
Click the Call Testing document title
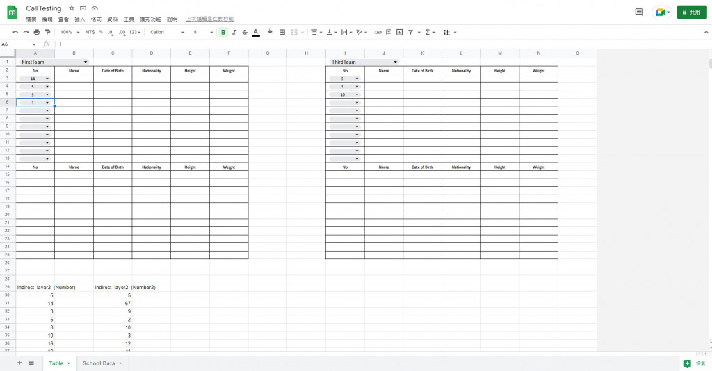(x=44, y=8)
